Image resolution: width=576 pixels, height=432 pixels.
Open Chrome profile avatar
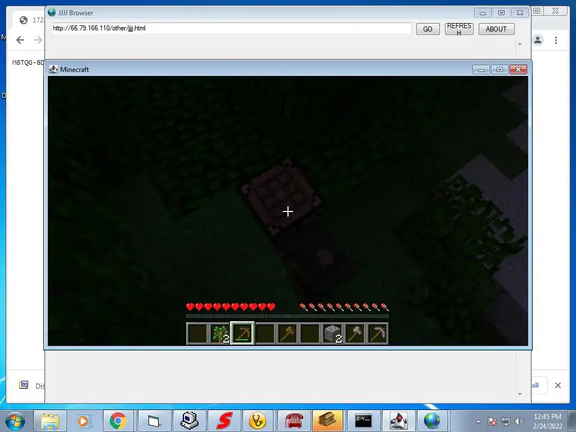pyautogui.click(x=538, y=40)
